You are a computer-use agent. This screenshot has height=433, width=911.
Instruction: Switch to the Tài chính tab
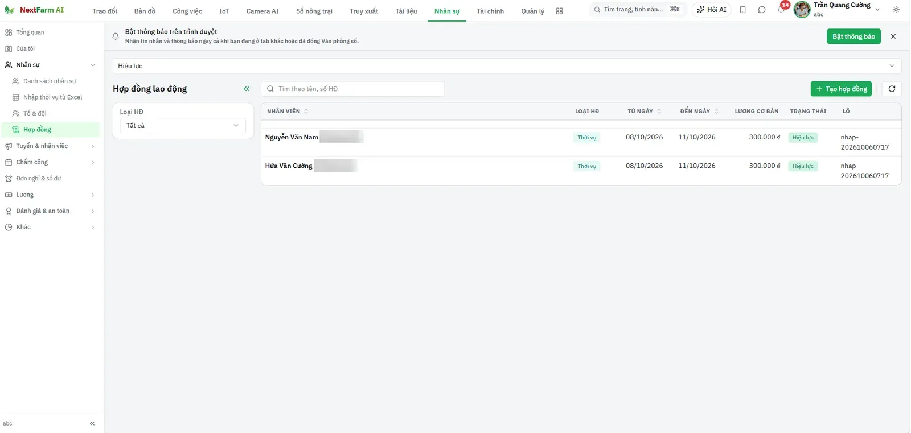coord(490,11)
